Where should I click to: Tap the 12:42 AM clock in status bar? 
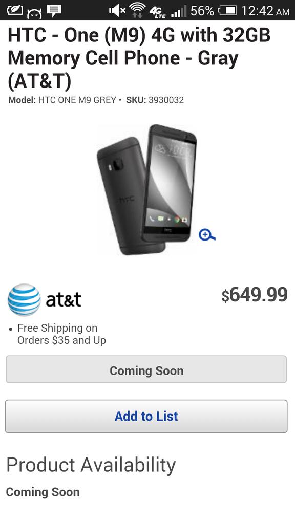point(265,11)
